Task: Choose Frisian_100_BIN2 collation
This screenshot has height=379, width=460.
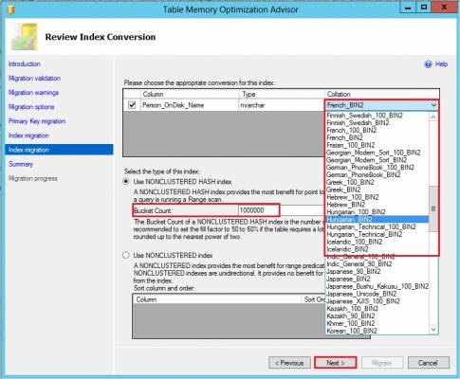Action: coord(351,145)
